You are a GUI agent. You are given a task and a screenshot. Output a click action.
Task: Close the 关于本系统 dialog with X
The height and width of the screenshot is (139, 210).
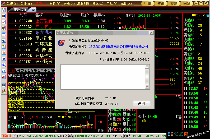point(151,33)
